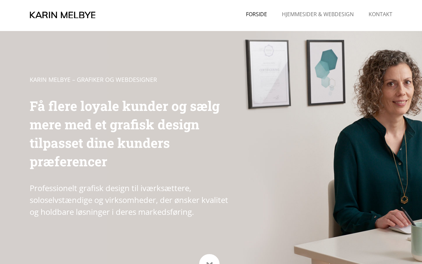
Task: Click the KARIN MELBYE logo
Action: tap(63, 15)
